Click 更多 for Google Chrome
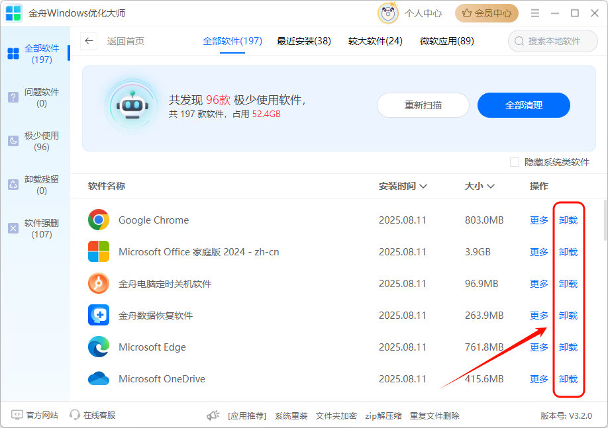The image size is (608, 428). pyautogui.click(x=539, y=220)
